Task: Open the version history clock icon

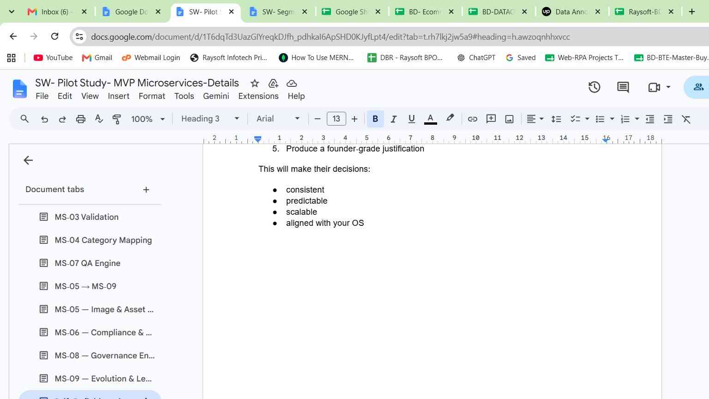Action: [594, 87]
